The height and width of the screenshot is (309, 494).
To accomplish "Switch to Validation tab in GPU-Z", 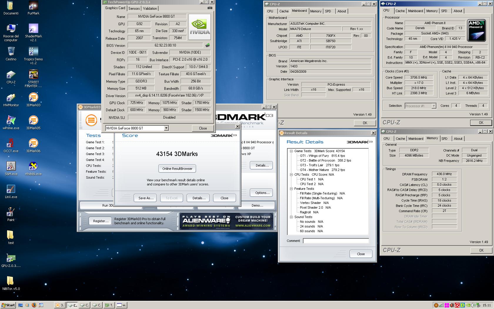I will tap(150, 9).
